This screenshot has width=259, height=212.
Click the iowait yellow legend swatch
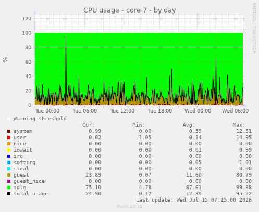click(x=9, y=150)
